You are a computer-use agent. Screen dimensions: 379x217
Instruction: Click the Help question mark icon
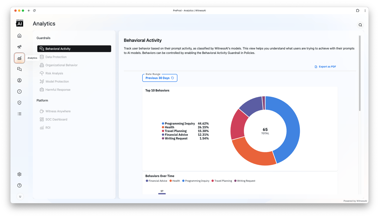tap(19, 185)
